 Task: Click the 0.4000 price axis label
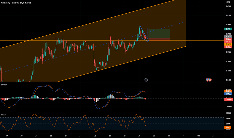click(228, 25)
